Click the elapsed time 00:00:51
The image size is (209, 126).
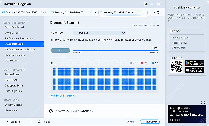[77, 53]
